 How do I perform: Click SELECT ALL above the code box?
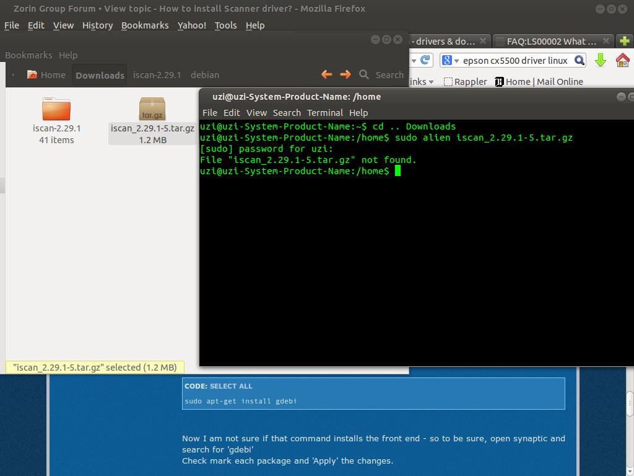pyautogui.click(x=231, y=386)
